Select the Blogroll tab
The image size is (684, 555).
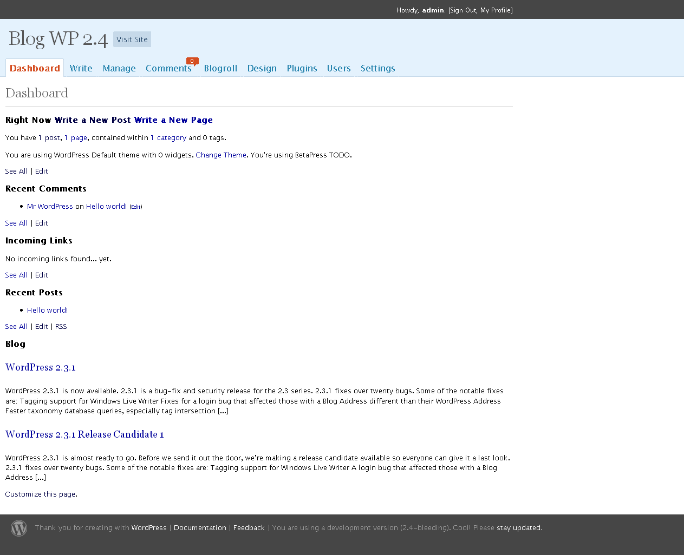220,68
